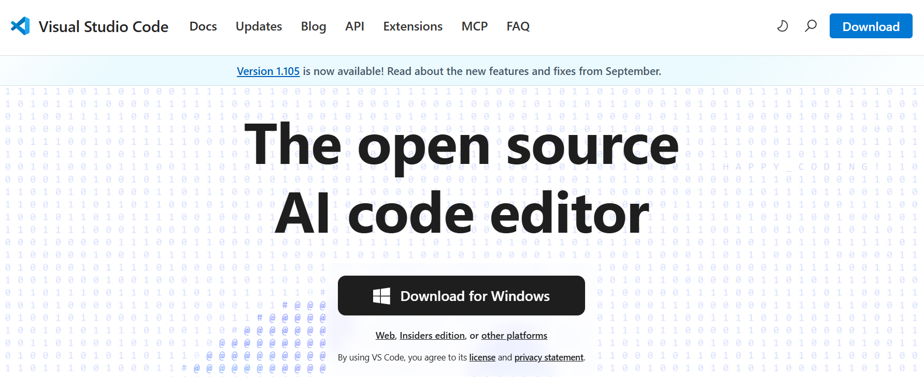The image size is (924, 377).
Task: Select API in the navigation bar
Action: (x=354, y=26)
